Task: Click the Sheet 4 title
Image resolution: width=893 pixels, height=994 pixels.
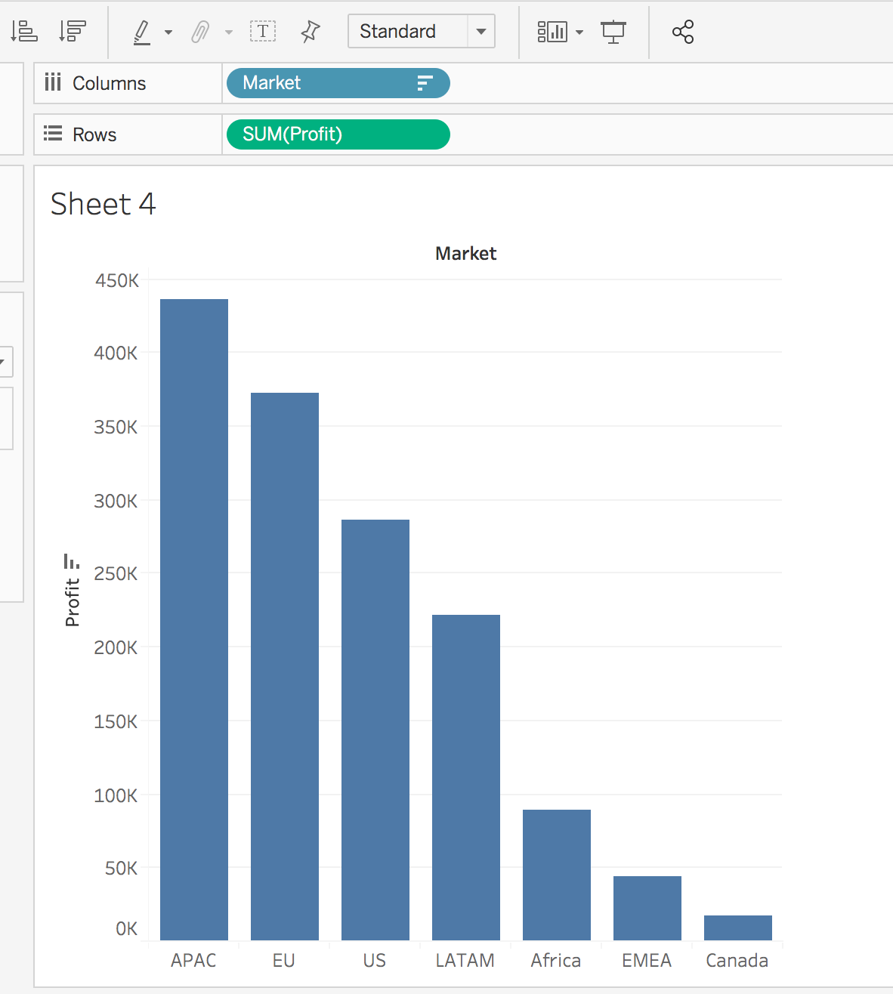Action: pos(103,204)
